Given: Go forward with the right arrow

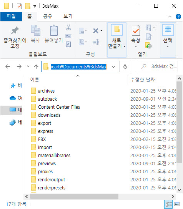Looking at the screenshot, I should tap(19, 66).
